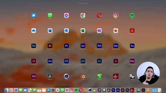Open Twitter from Launchpad
Image resolution: width=166 pixels, height=93 pixels.
[x=33, y=16]
